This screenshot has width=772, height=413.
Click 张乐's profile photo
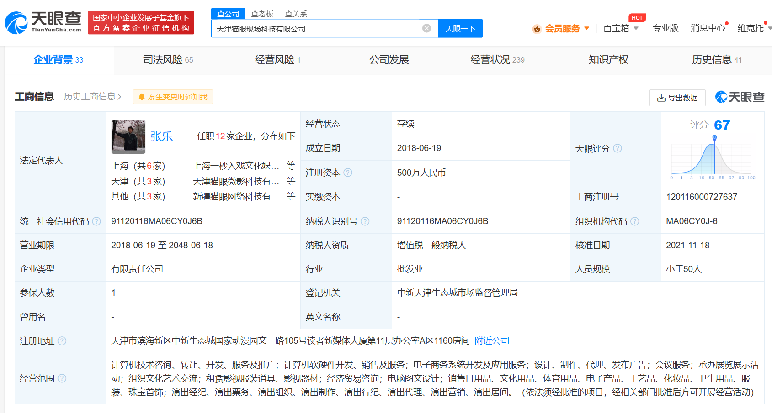point(128,136)
